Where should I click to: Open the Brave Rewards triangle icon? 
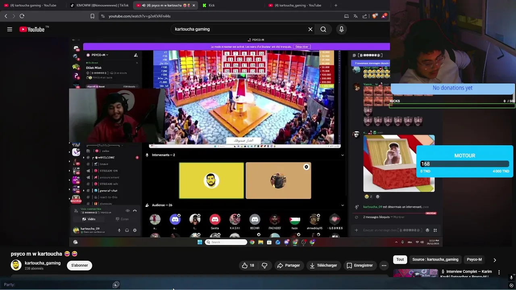384,16
